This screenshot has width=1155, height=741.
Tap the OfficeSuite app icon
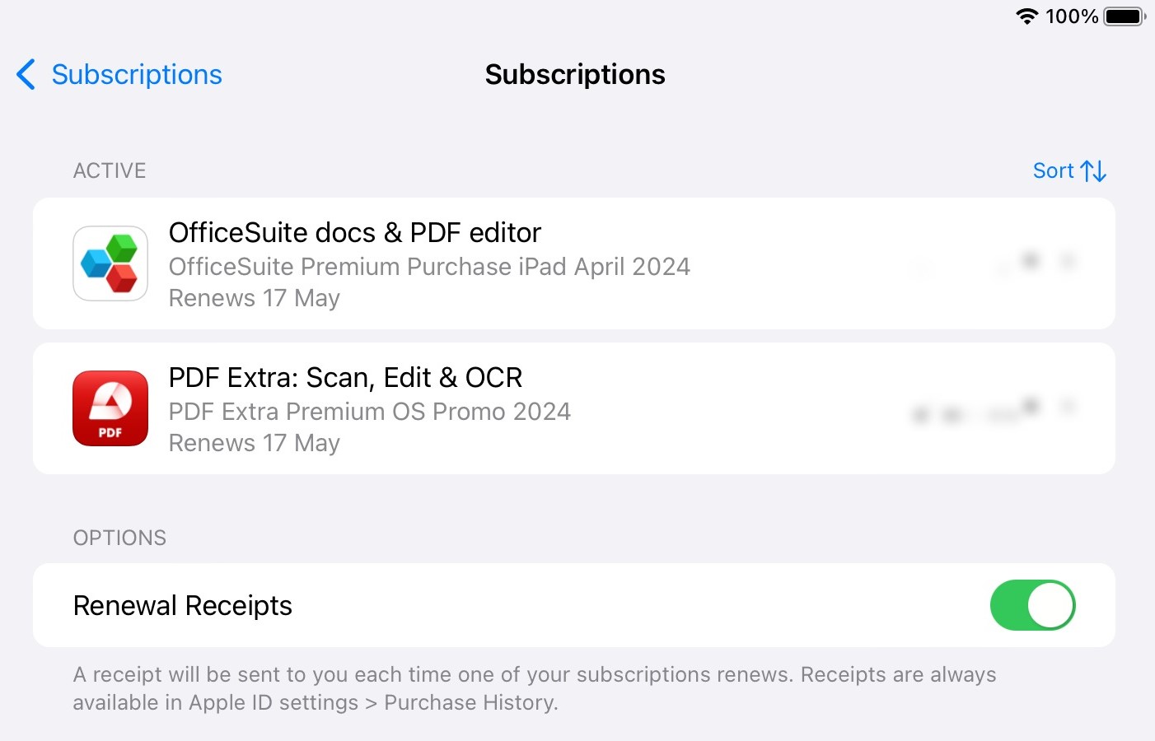pos(110,263)
